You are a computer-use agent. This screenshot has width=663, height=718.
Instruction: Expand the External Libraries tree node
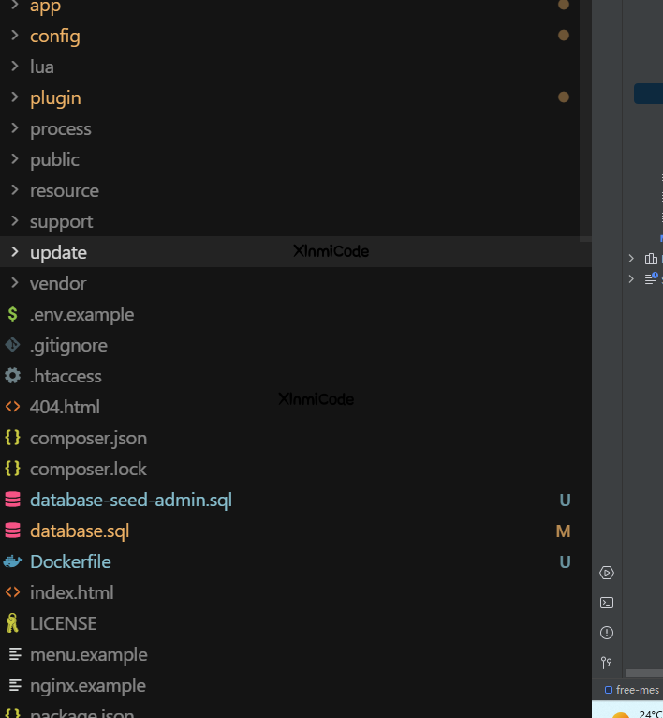(631, 259)
